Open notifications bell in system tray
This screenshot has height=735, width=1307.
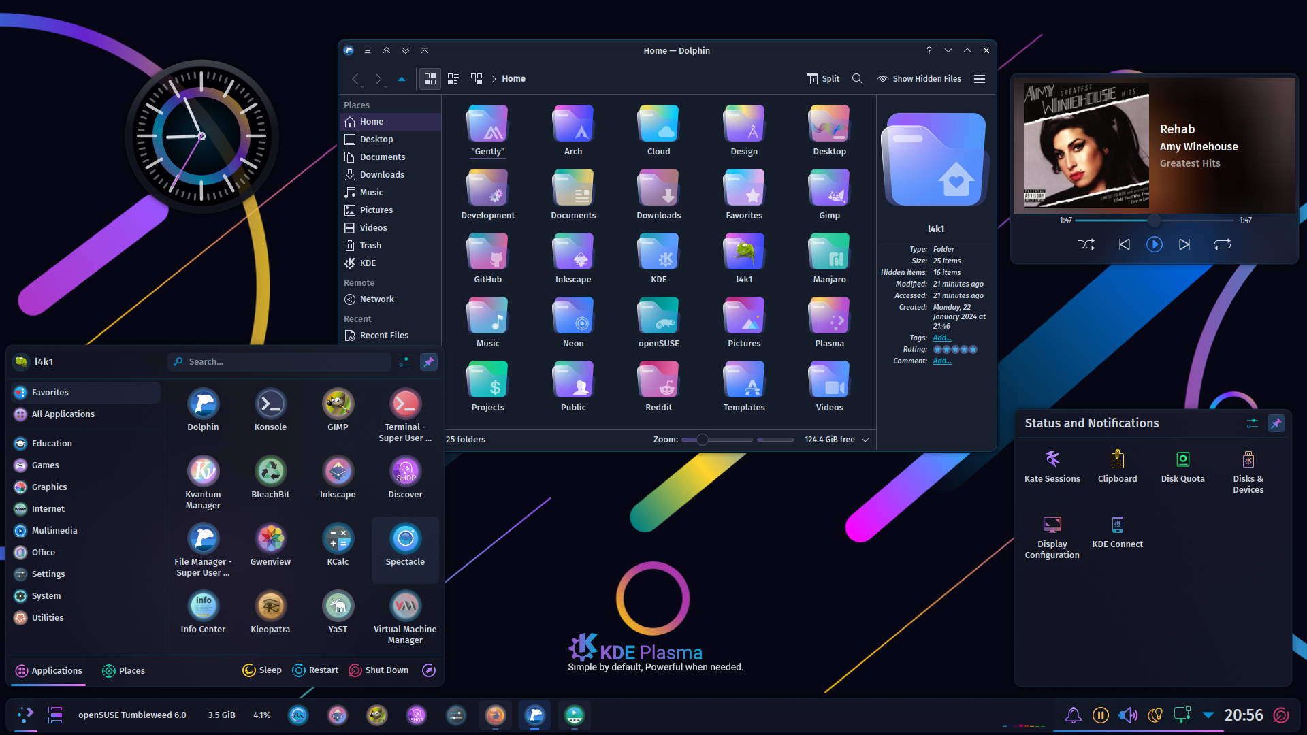1074,715
